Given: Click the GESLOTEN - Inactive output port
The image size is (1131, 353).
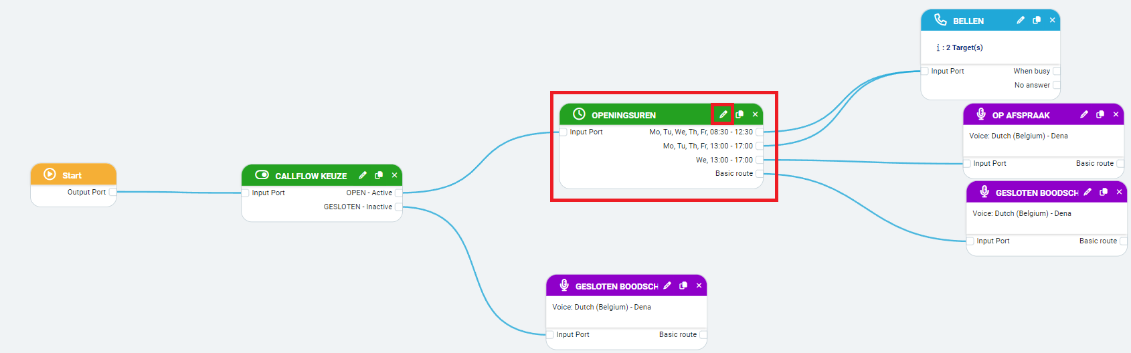Looking at the screenshot, I should (x=399, y=207).
